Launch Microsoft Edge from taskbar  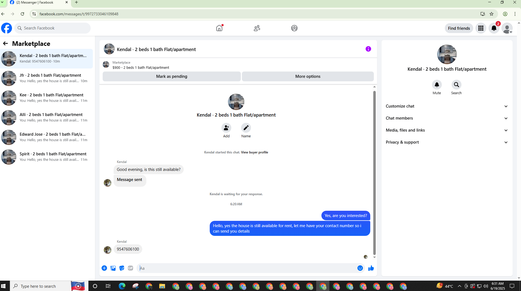tap(122, 286)
